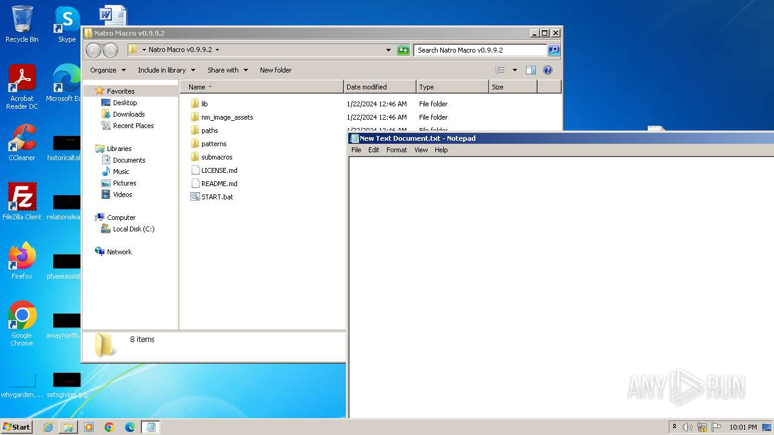Open Explorer help question mark icon
Image resolution: width=774 pixels, height=435 pixels.
click(x=548, y=70)
